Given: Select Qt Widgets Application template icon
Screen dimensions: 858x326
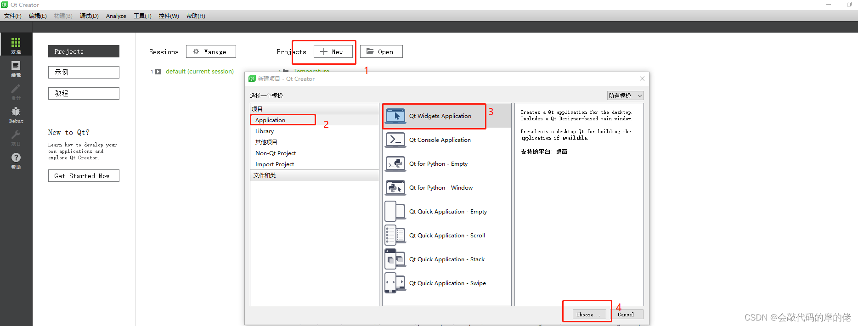Looking at the screenshot, I should (395, 116).
